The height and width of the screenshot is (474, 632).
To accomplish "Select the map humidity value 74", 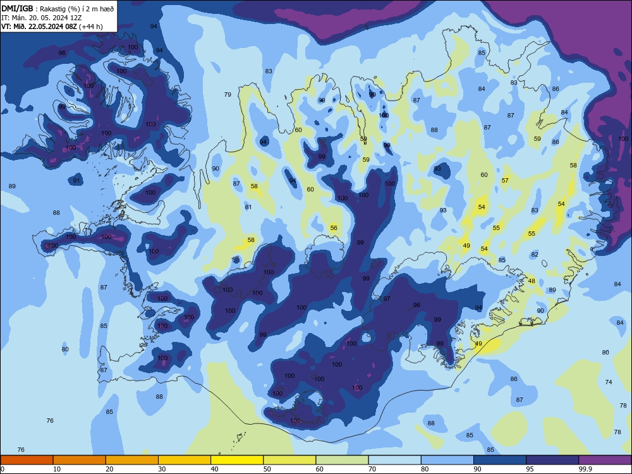I will [x=609, y=382].
